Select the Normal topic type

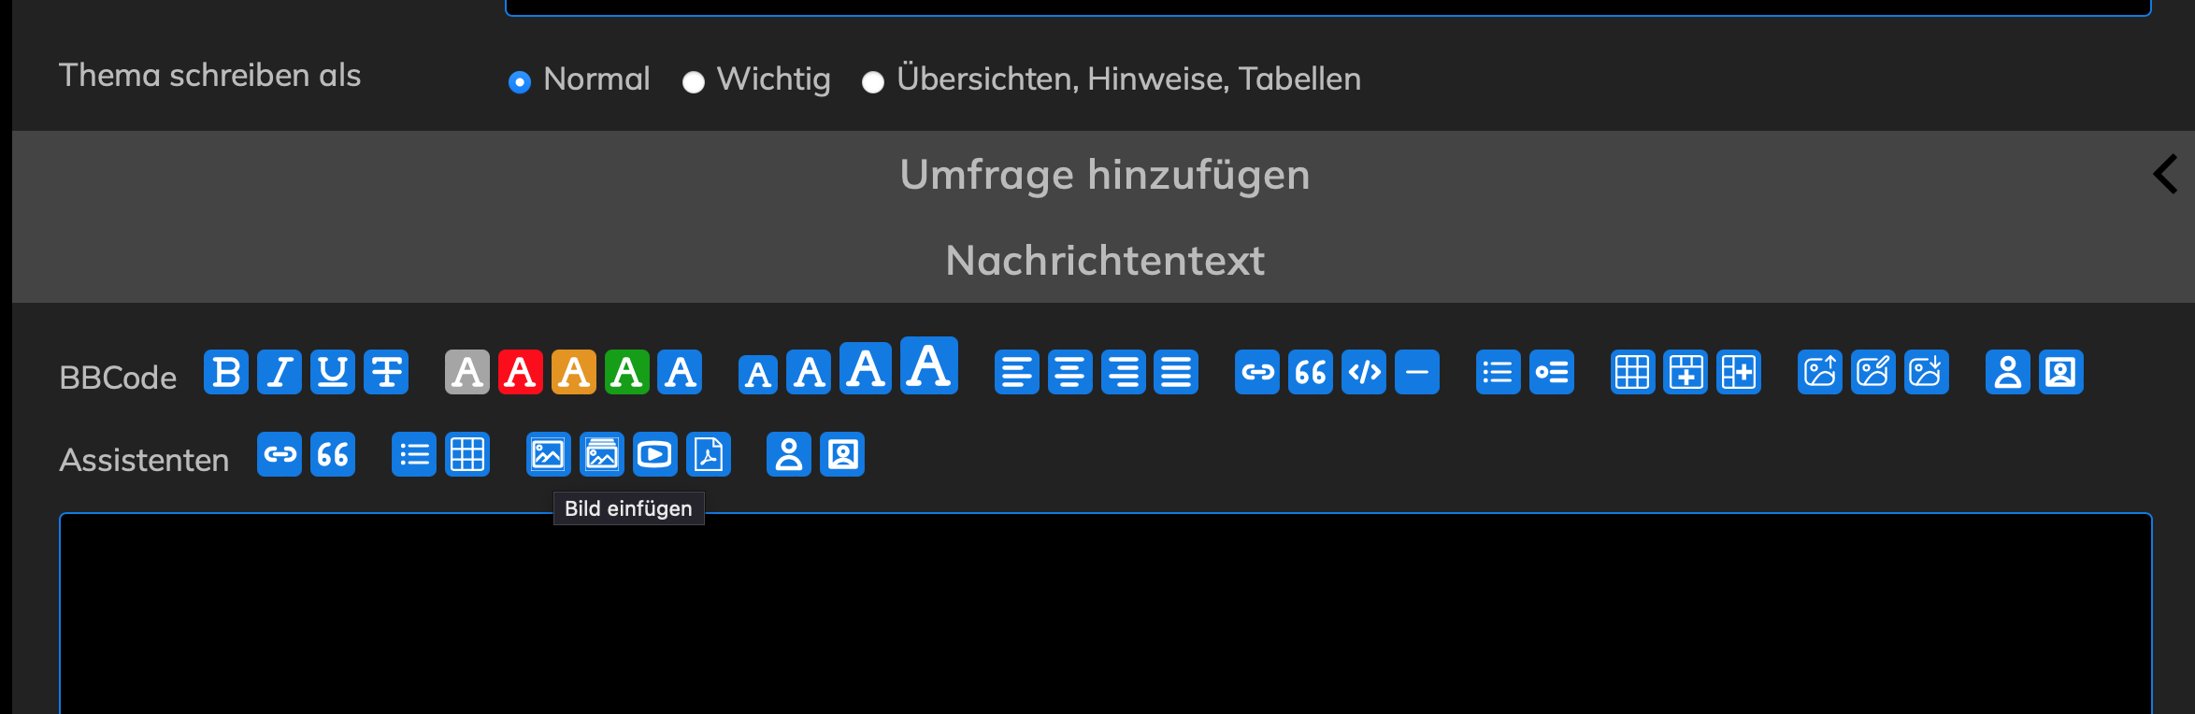pyautogui.click(x=520, y=82)
